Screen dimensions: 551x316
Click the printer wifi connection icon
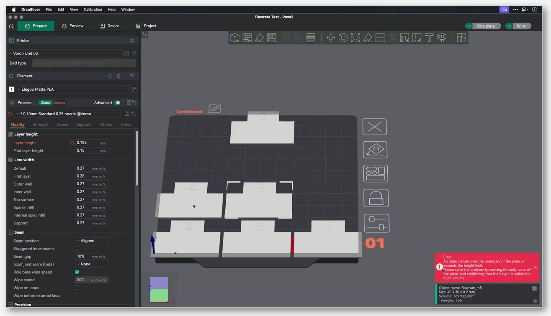134,53
